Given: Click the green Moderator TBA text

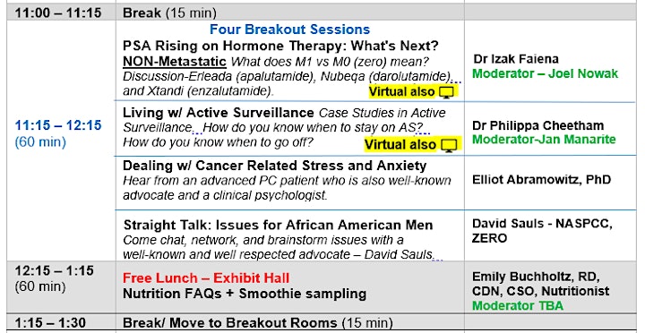Looking at the screenshot, I should coord(518,306).
